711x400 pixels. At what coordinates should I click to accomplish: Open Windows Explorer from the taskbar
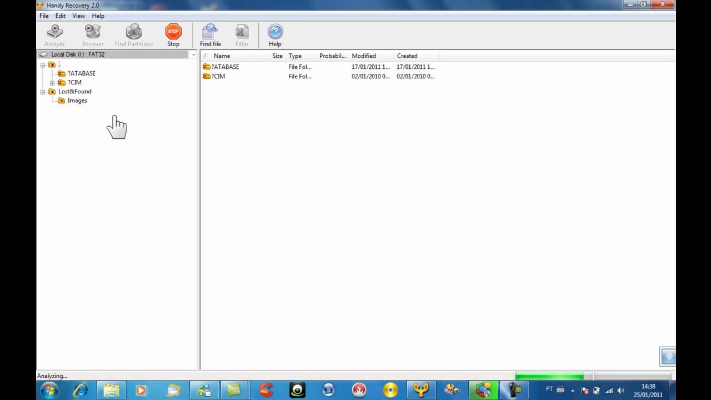pyautogui.click(x=111, y=390)
